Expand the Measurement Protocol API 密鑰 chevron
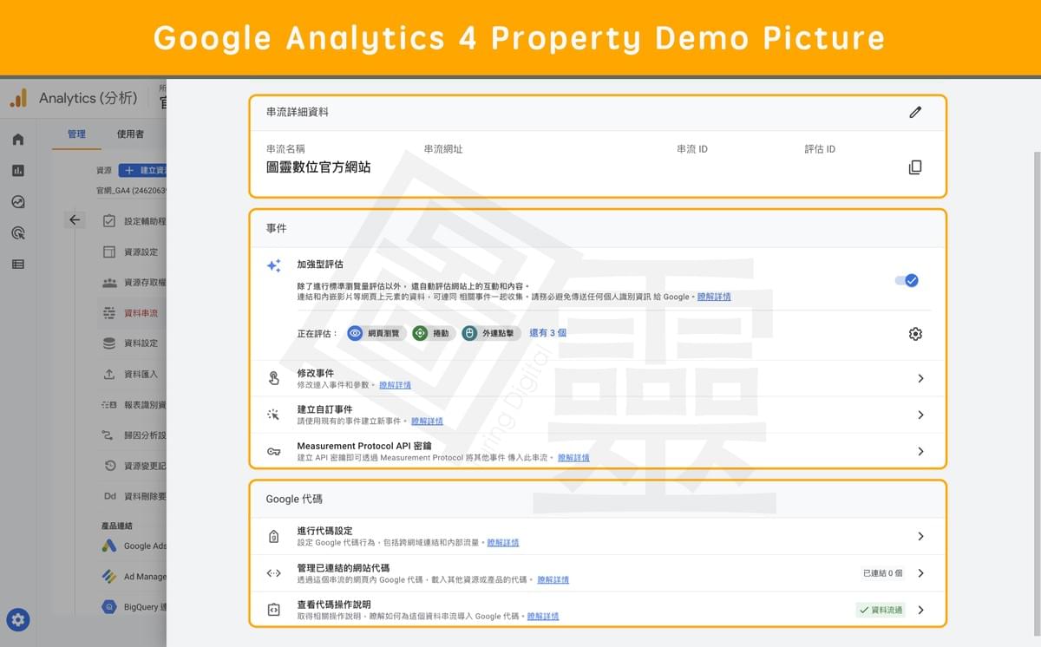 [920, 451]
